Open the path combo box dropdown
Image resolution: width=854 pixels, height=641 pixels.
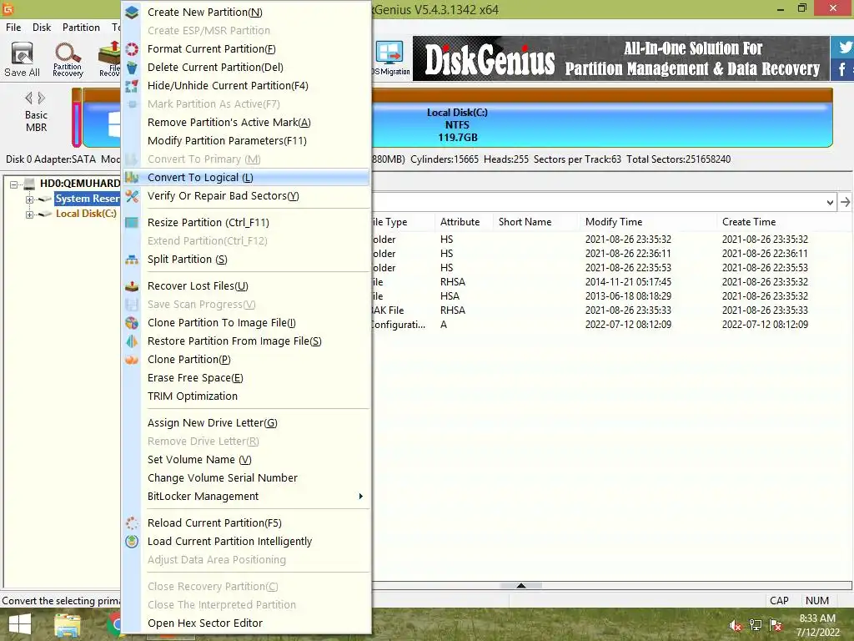(830, 202)
